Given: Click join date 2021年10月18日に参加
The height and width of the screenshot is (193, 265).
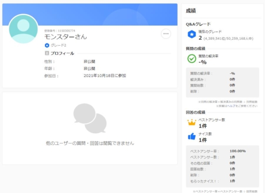Looking at the screenshot, I should (105, 75).
